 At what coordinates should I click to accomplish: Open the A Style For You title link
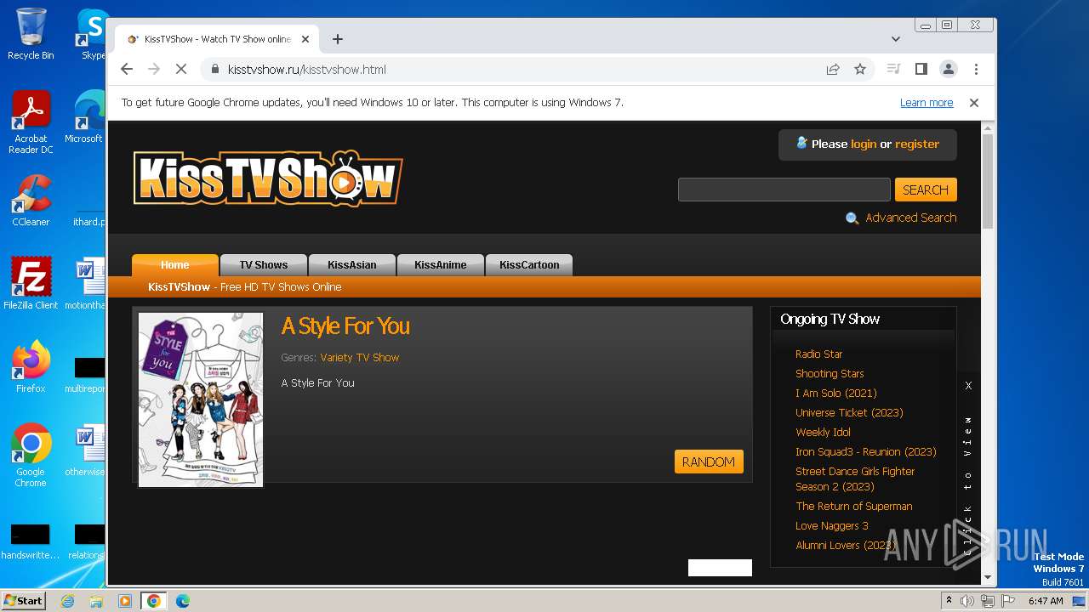tap(345, 326)
